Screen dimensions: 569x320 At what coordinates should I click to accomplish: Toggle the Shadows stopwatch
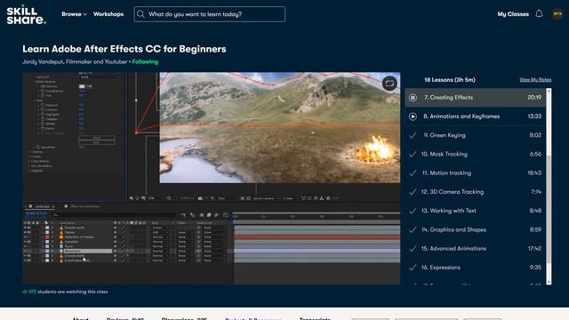[43, 119]
